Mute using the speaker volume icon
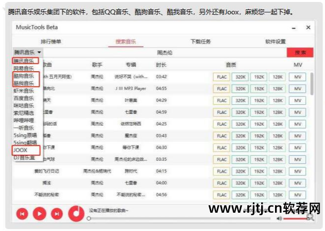This screenshot has height=231, width=325. pyautogui.click(x=279, y=218)
